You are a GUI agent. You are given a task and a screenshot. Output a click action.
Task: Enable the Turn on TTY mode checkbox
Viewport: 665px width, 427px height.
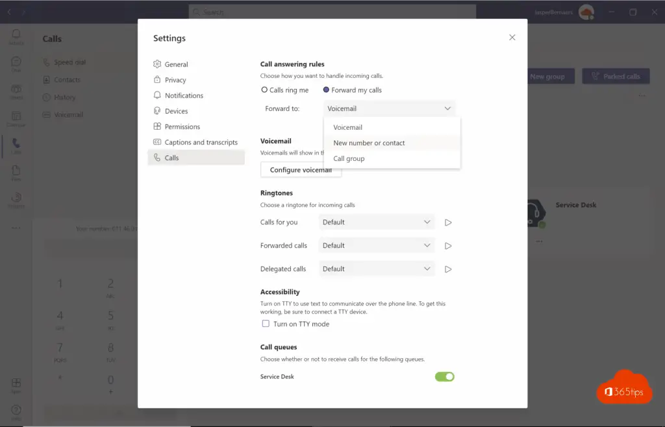(265, 324)
